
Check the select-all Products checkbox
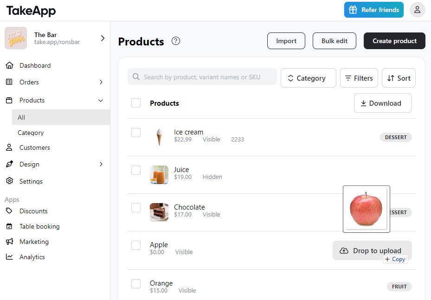pos(136,103)
